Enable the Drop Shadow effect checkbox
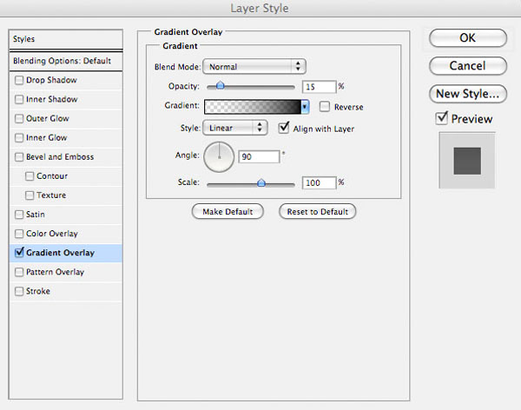Screen dimensions: 521x410 tap(19, 80)
